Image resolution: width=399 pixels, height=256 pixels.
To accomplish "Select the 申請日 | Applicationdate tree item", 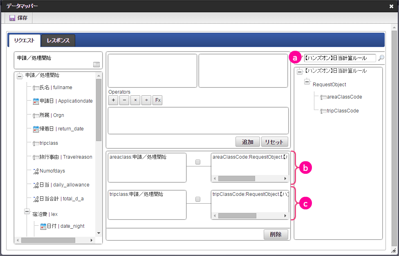I will 66,101.
